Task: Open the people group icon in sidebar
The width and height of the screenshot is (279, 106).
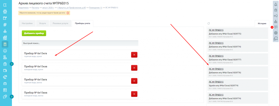Action: (5, 11)
